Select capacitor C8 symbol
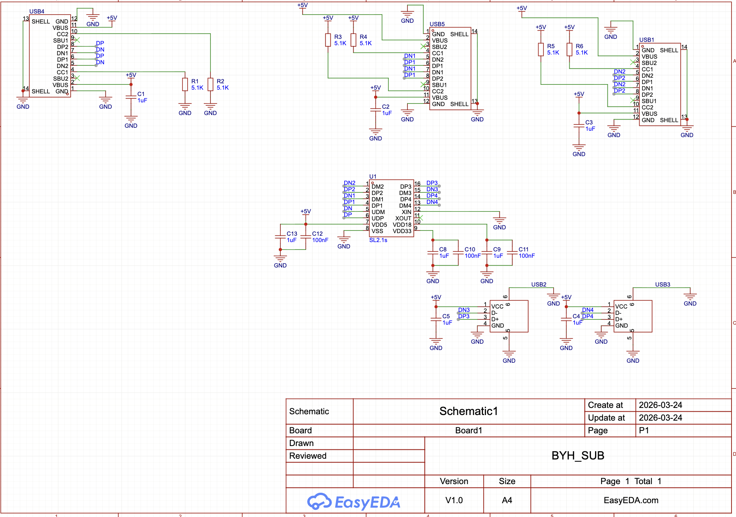The width and height of the screenshot is (736, 517). point(433,253)
